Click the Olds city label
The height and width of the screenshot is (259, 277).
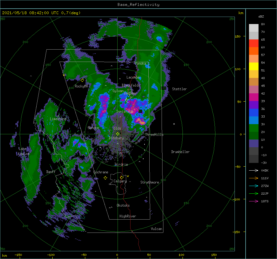tap(117, 128)
